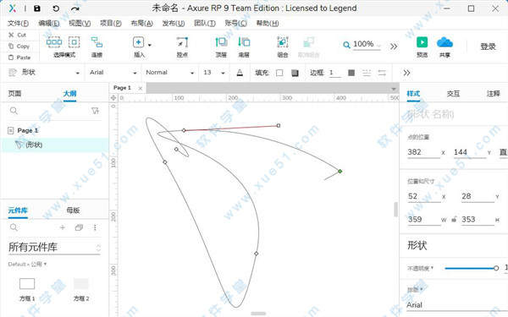
Task: Click the text color A icon
Action: point(240,73)
